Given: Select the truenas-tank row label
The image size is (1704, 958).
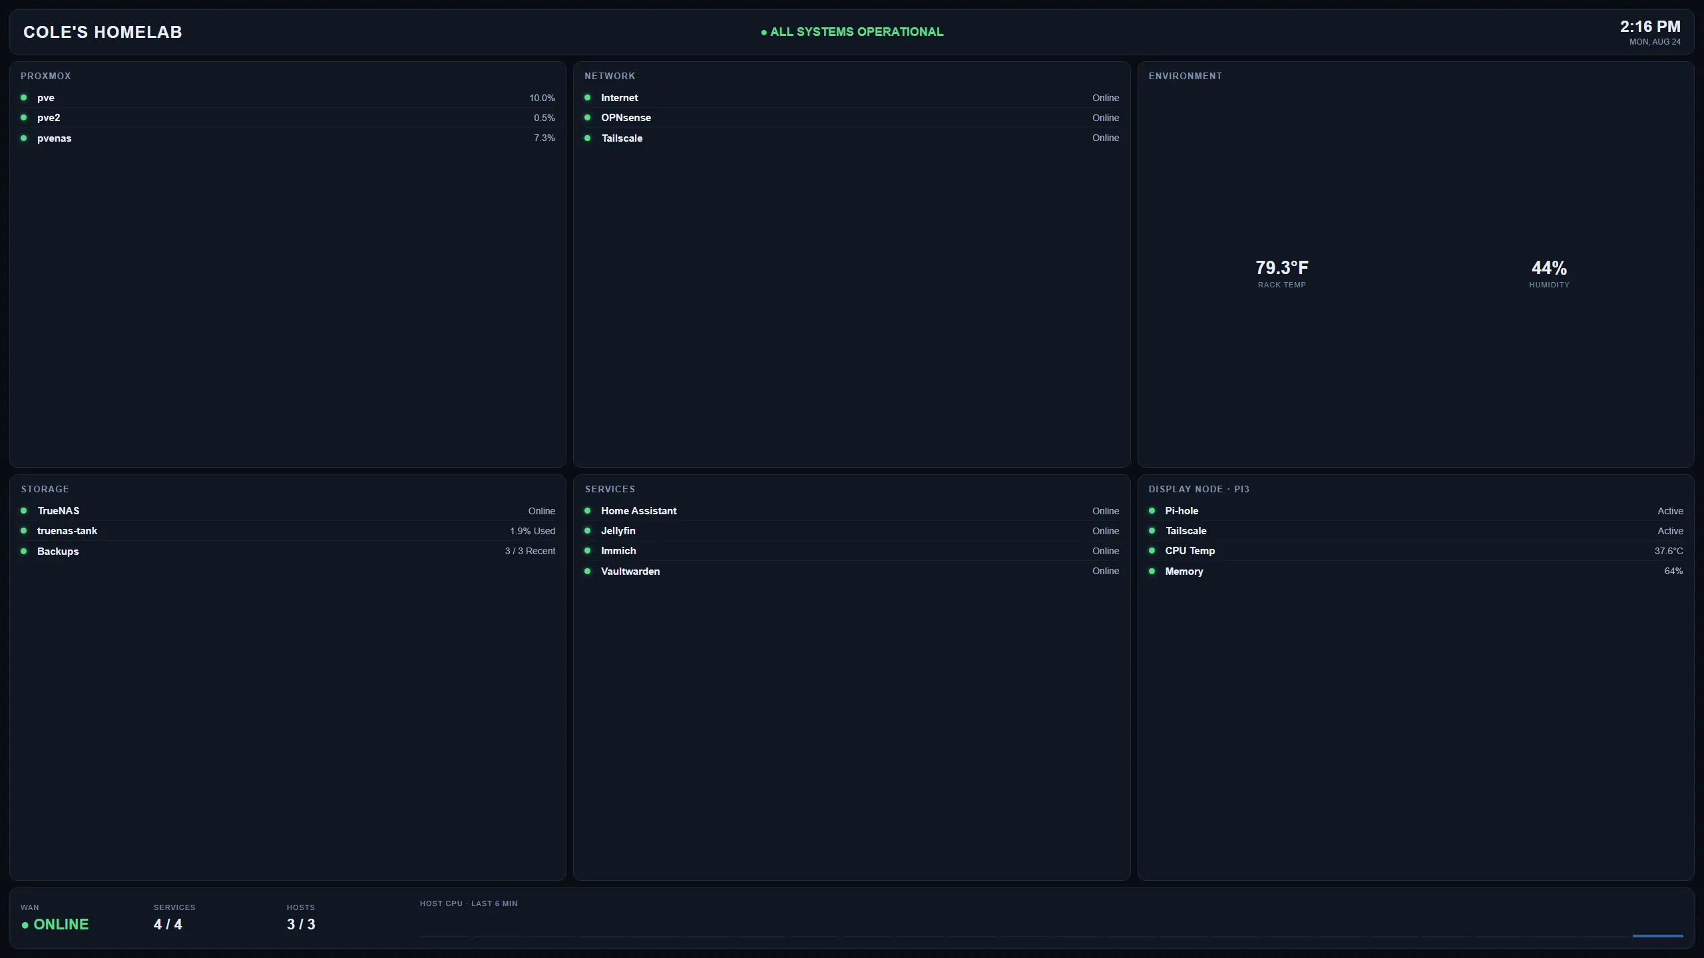Looking at the screenshot, I should tap(67, 531).
